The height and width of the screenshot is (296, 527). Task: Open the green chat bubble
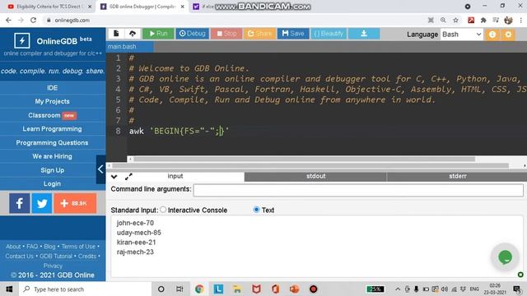point(505,257)
